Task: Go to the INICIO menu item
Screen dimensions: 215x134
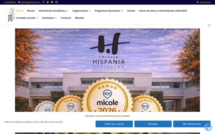Action: point(19,11)
